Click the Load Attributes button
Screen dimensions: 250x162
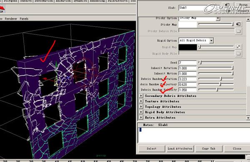(x=180, y=149)
